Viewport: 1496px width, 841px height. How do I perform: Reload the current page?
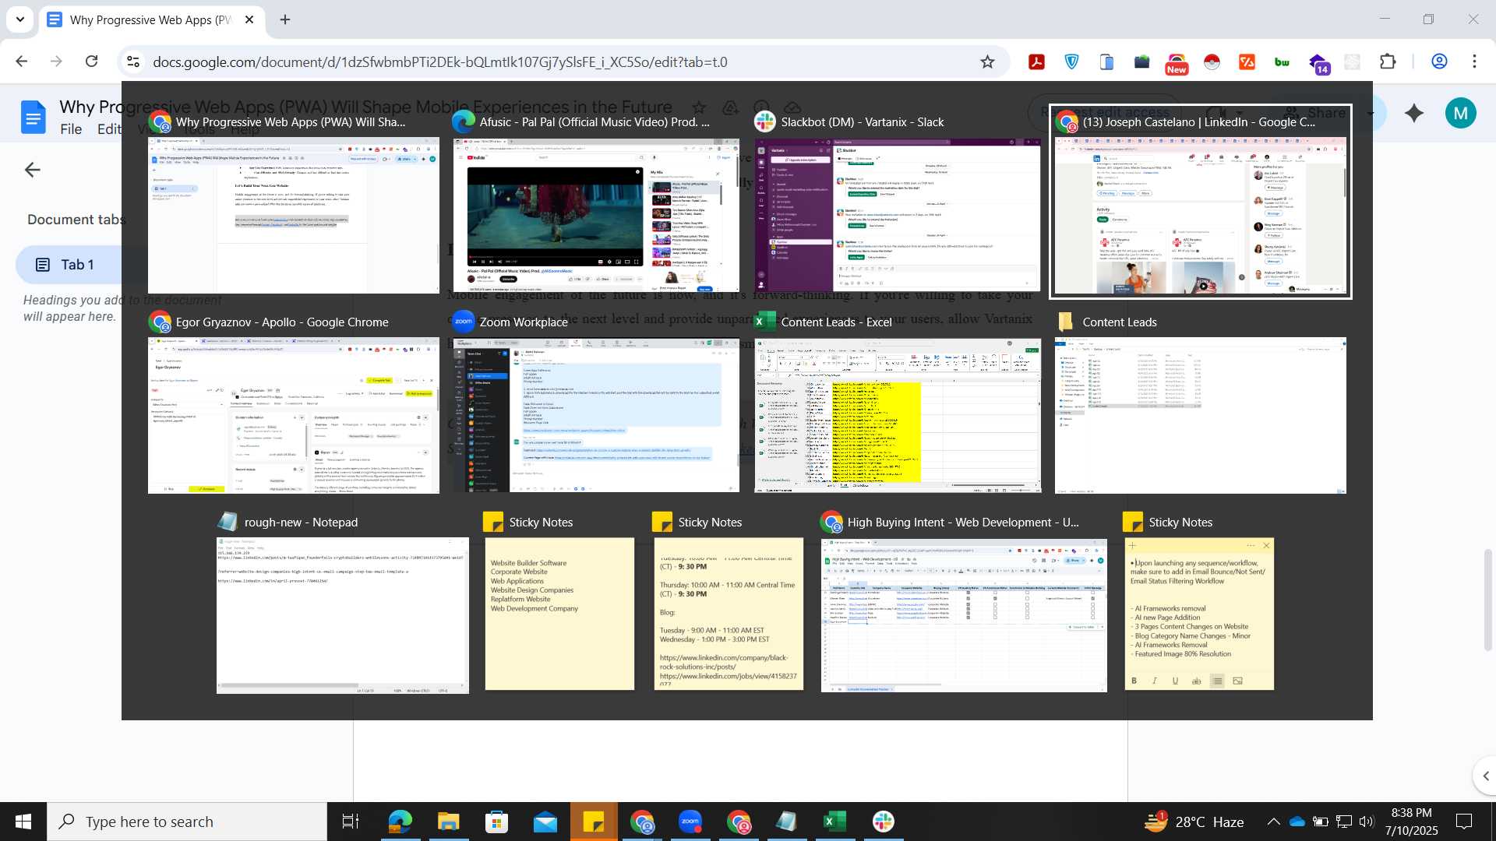(92, 62)
